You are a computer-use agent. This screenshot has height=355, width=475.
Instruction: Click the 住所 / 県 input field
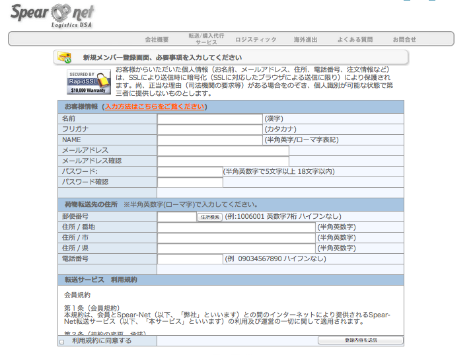coord(237,249)
